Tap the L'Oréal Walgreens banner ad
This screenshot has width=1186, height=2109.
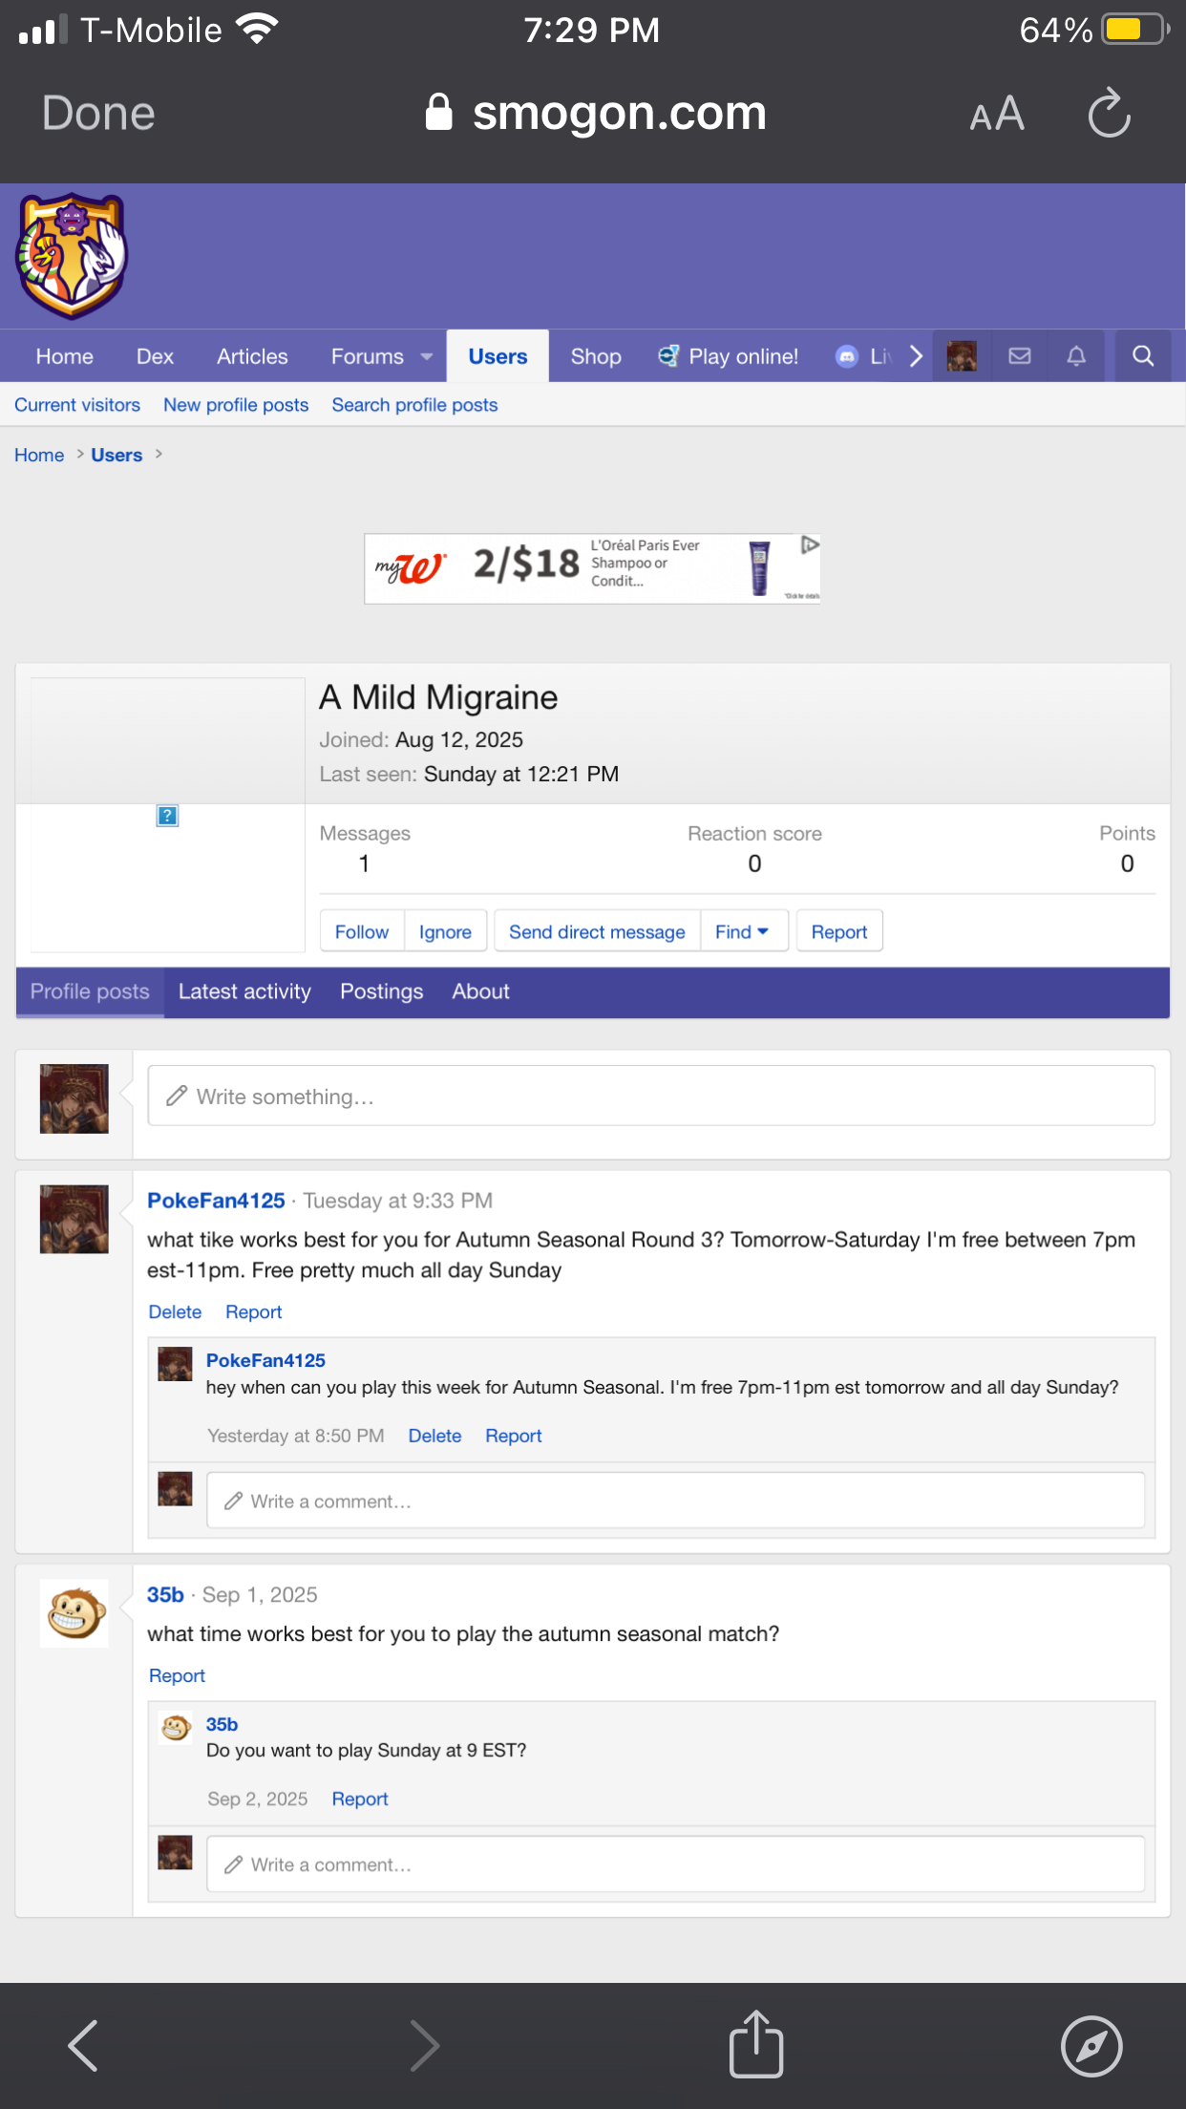pos(592,568)
